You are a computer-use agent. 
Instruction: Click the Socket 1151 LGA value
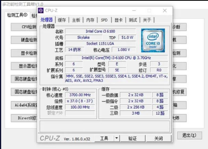(101, 43)
